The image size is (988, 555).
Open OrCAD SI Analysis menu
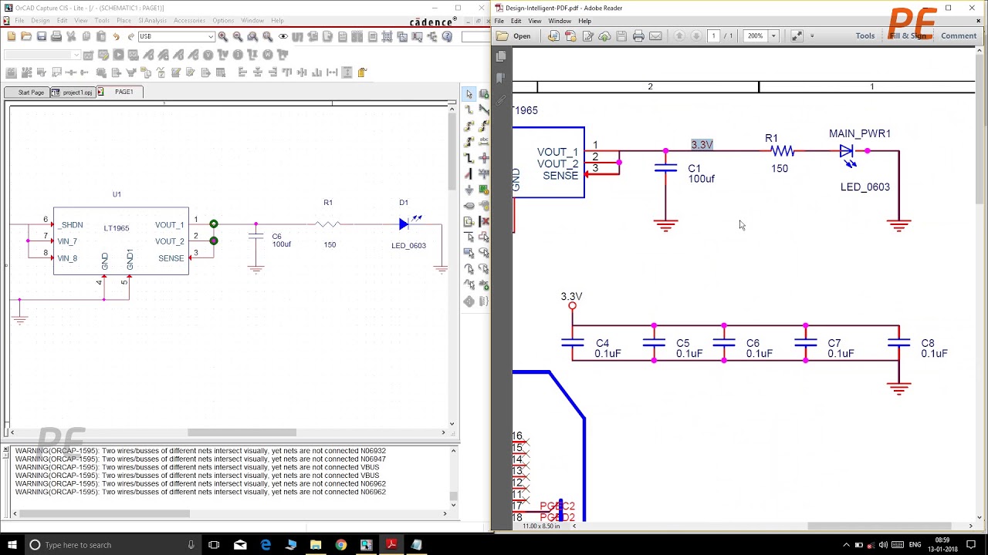[x=153, y=21]
